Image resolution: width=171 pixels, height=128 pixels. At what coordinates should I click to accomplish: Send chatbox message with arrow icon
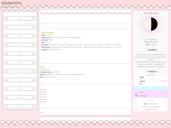[166, 95]
